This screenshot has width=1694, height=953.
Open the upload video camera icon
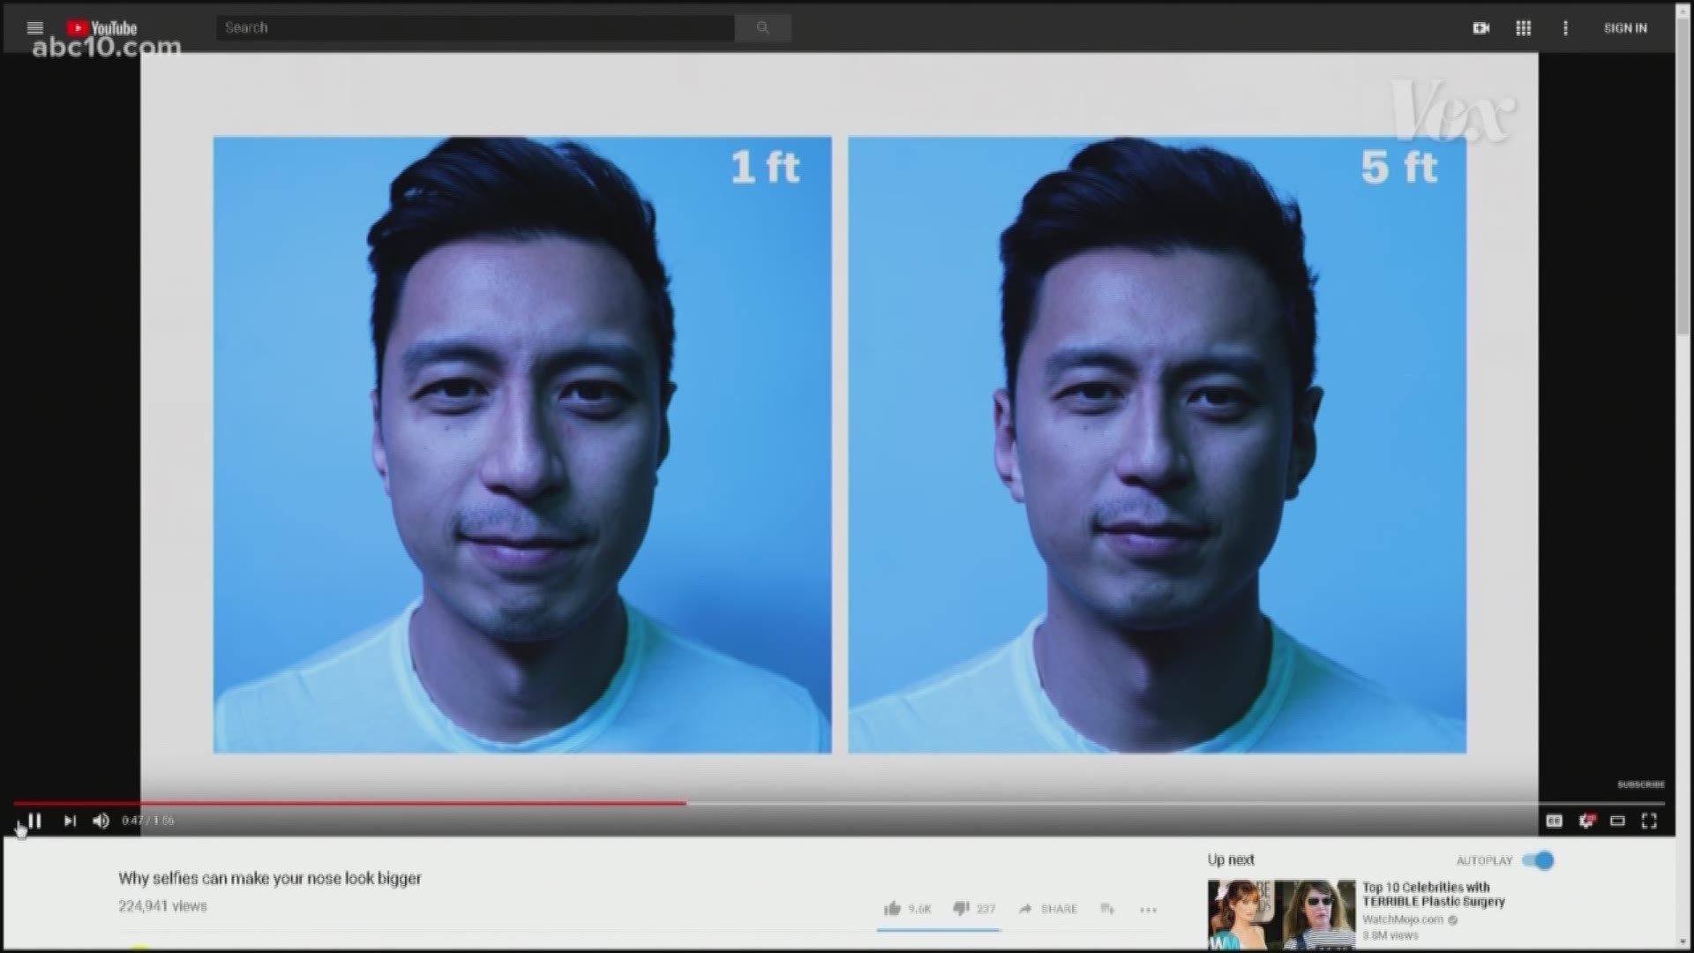click(x=1481, y=28)
